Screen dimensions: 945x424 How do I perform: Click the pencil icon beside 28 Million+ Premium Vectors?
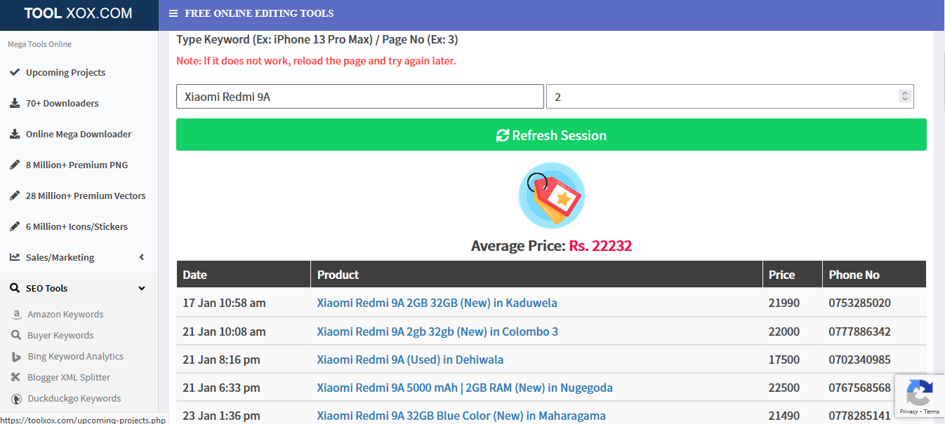[15, 196]
